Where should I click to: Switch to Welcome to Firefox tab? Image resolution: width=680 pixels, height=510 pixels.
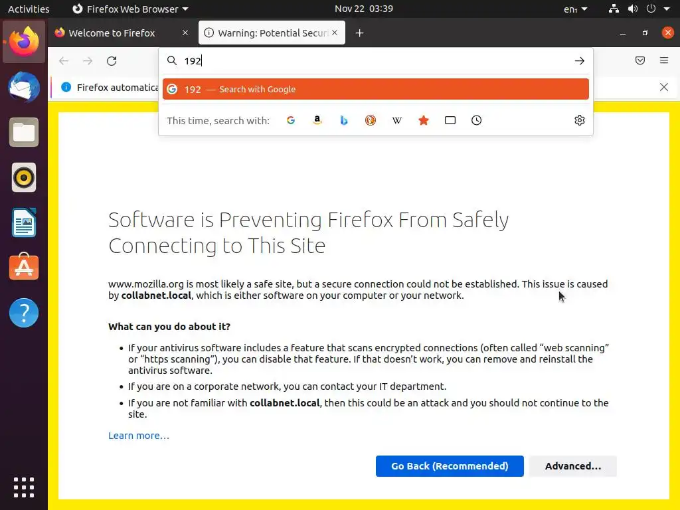[112, 33]
